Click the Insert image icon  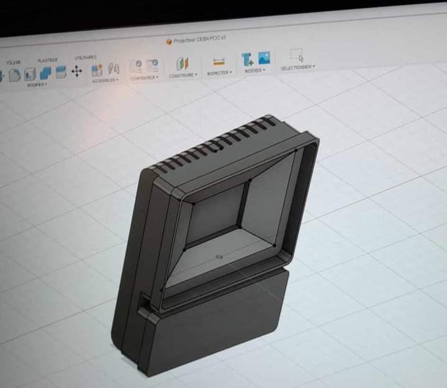point(264,58)
